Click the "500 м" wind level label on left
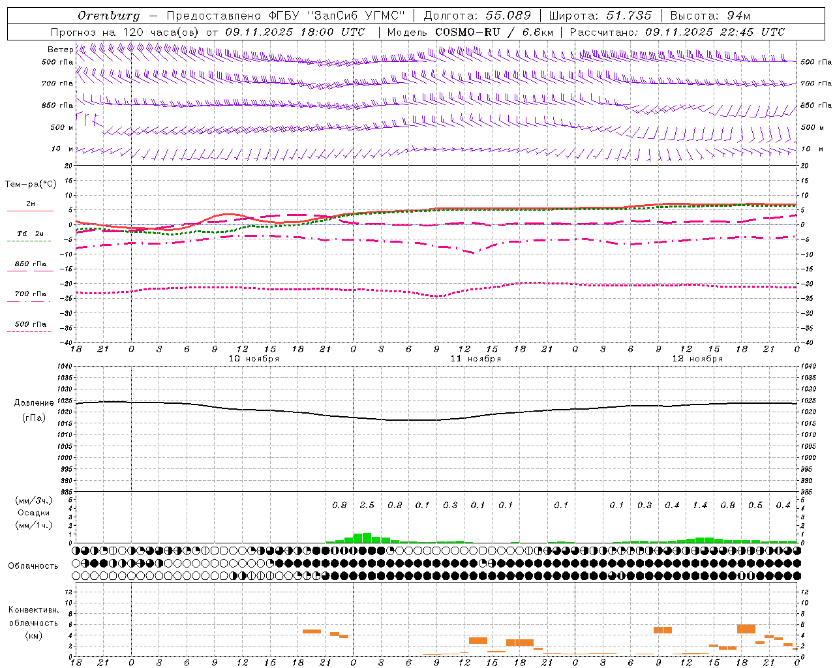The image size is (835, 668). (x=62, y=127)
